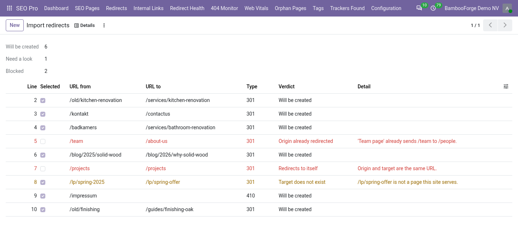The image size is (518, 228).
Task: Sort by the Type column header
Action: coord(252,87)
